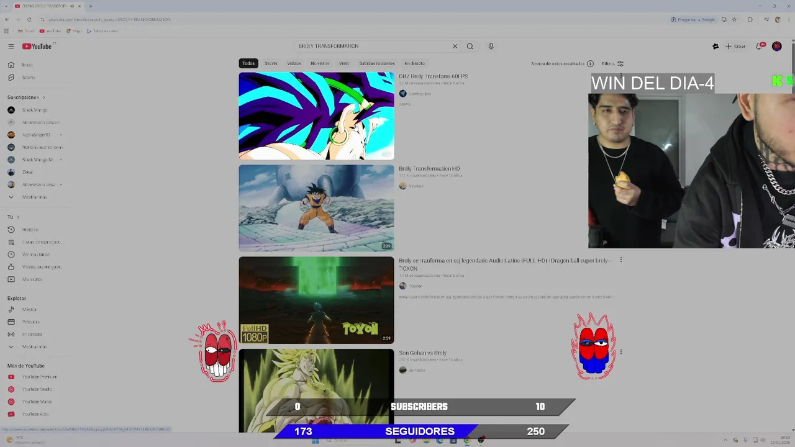Show info about these results

point(590,63)
